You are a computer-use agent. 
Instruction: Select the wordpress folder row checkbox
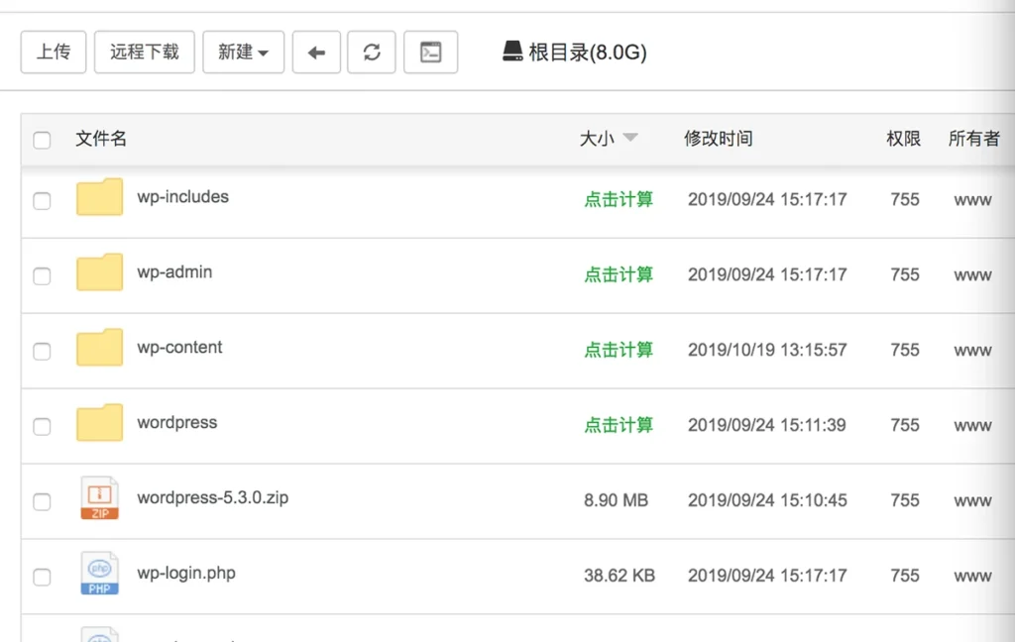[42, 426]
